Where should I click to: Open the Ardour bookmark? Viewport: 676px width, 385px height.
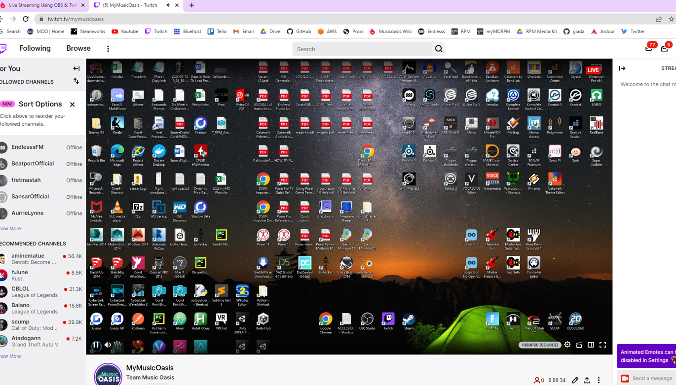[x=602, y=32]
